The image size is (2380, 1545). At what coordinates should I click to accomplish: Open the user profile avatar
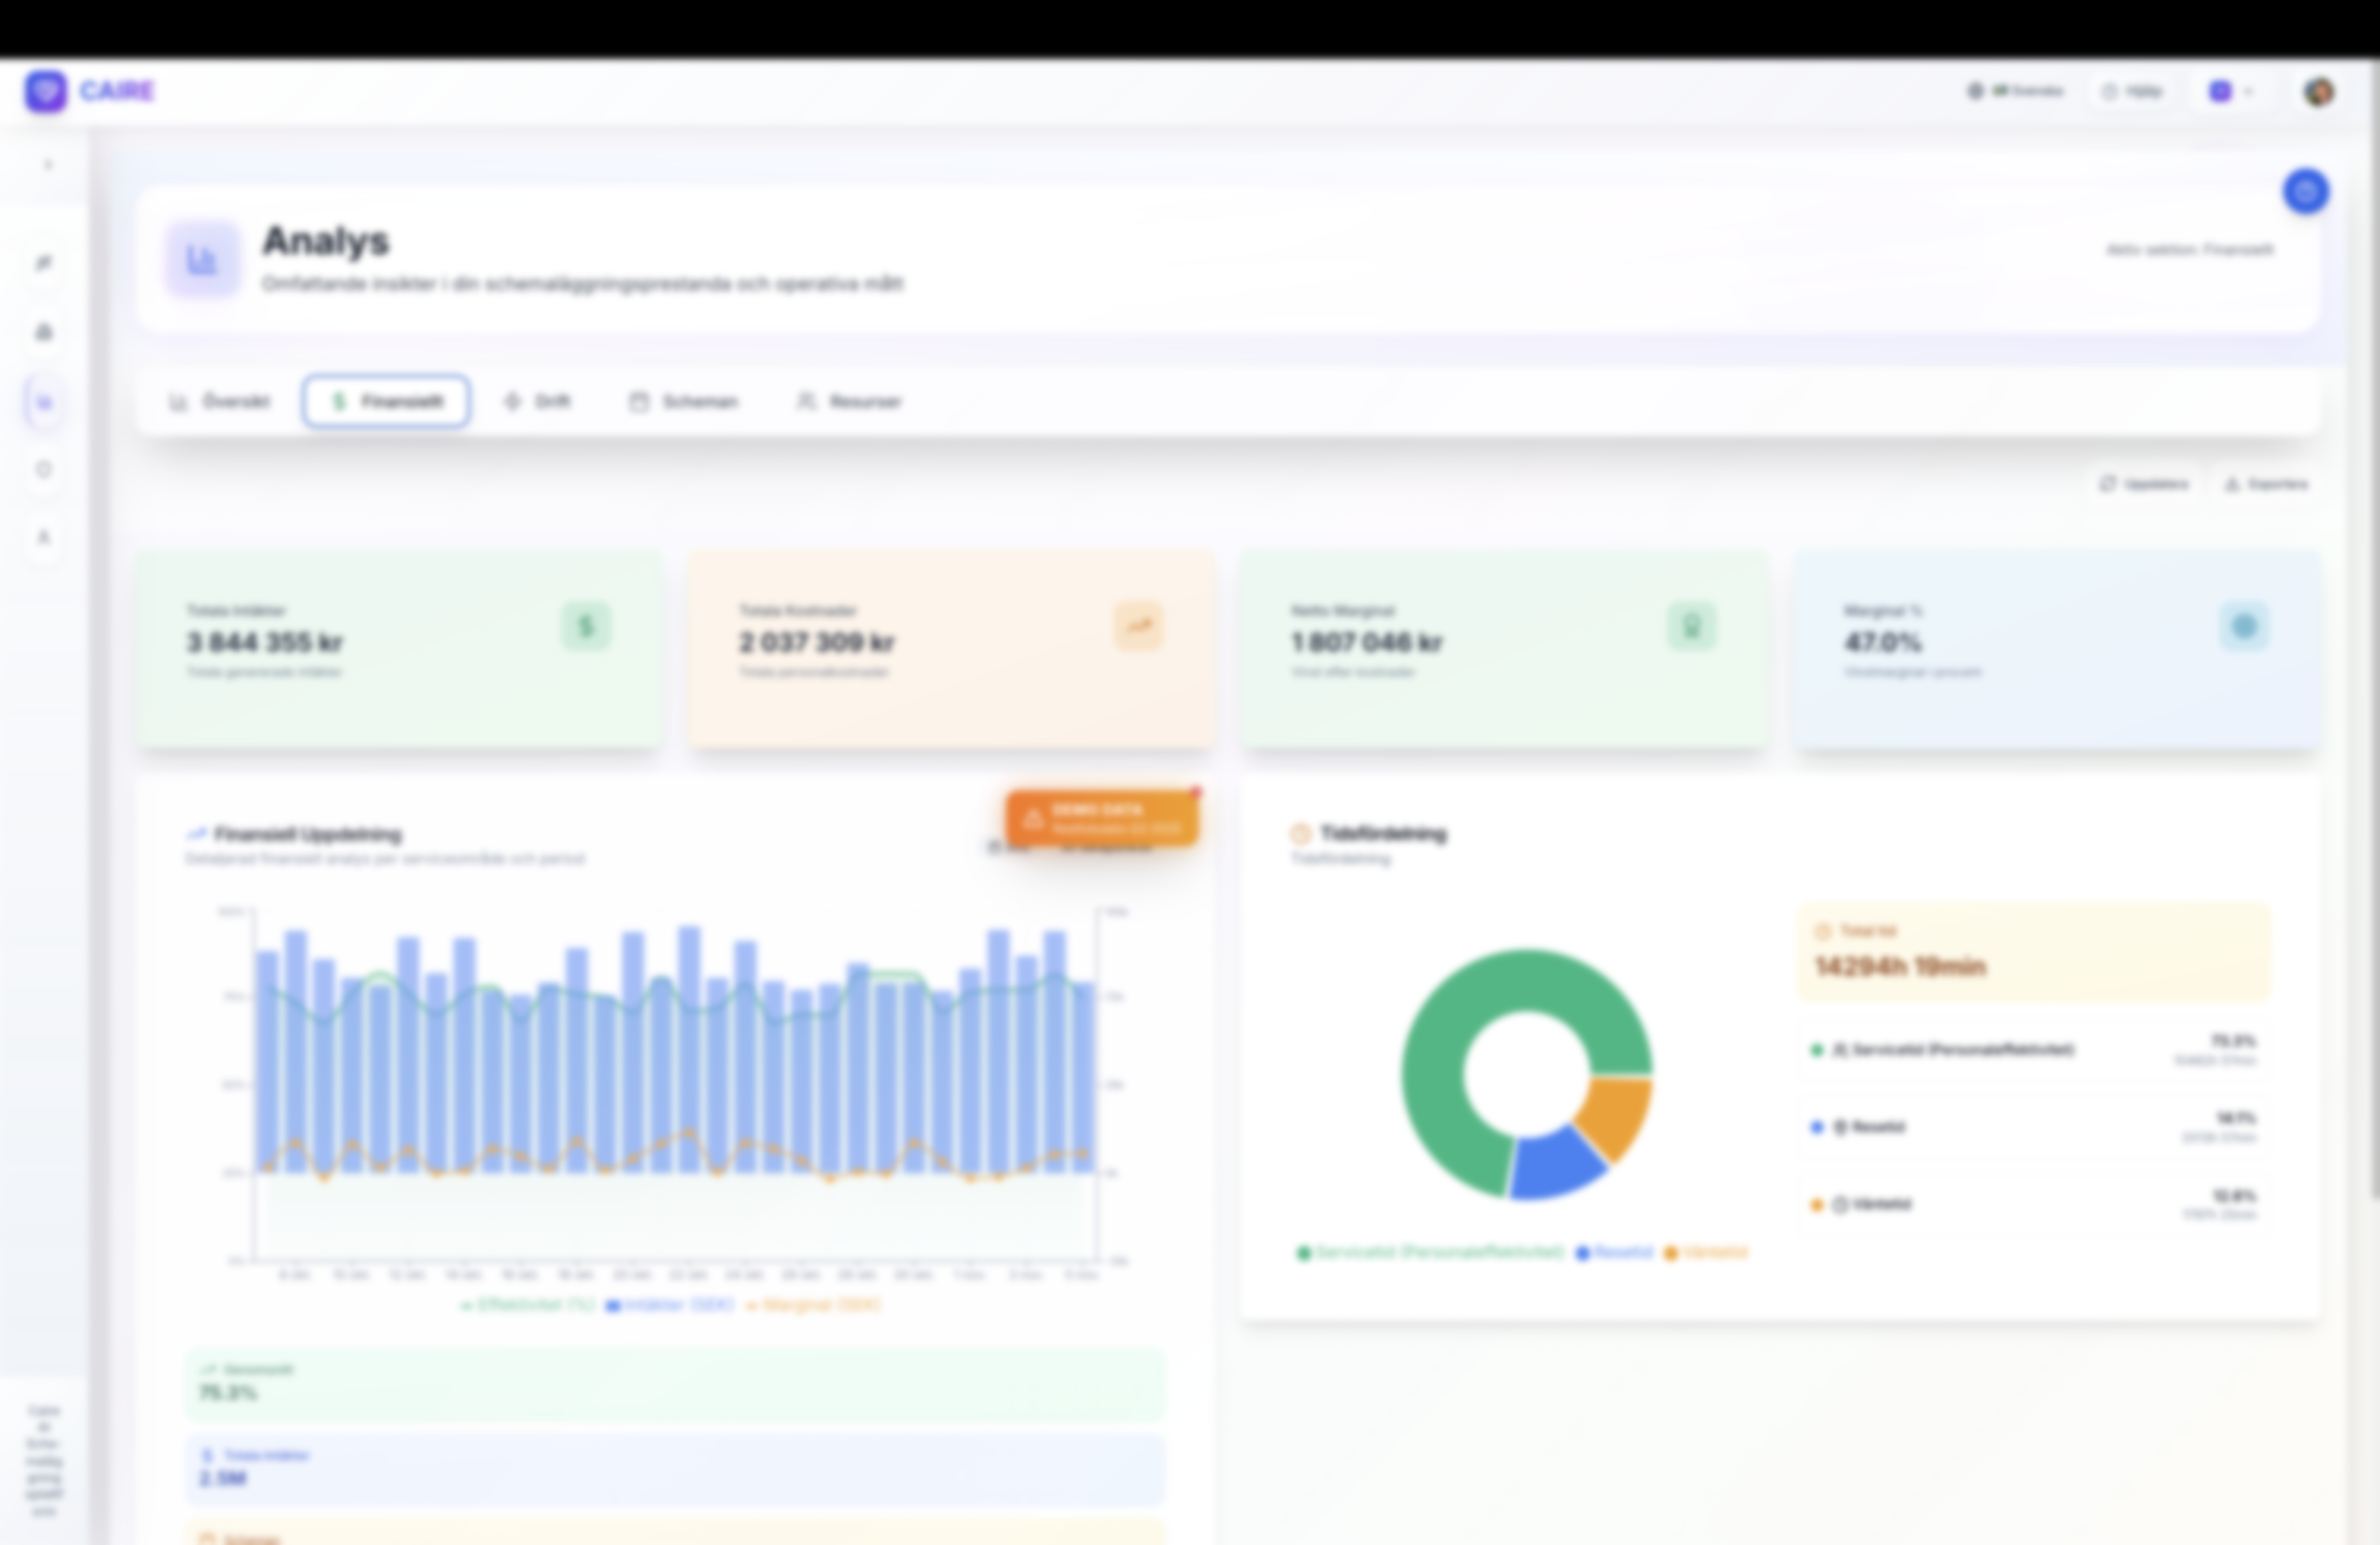(x=2319, y=91)
